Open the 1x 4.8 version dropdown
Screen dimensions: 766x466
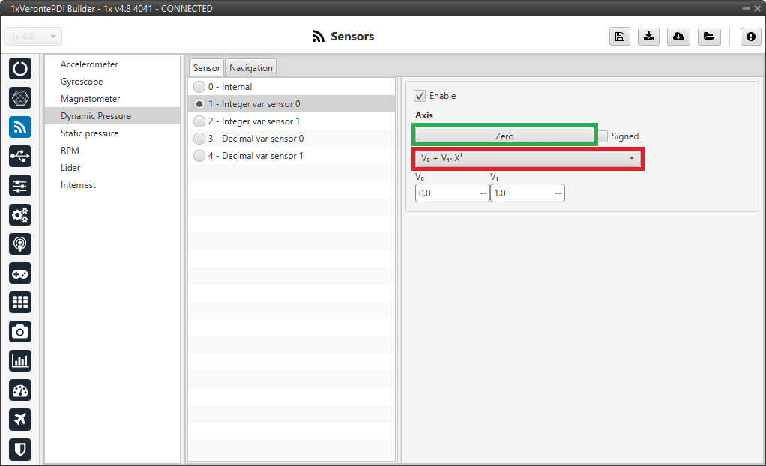[34, 37]
